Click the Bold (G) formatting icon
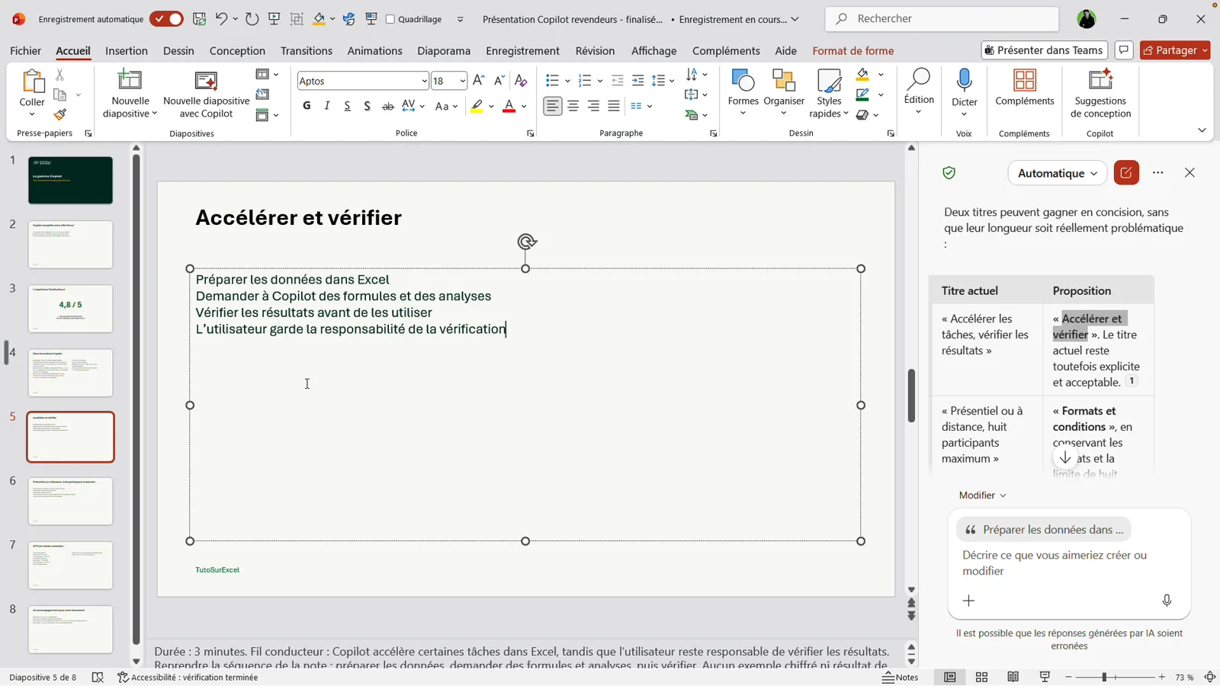 307,106
